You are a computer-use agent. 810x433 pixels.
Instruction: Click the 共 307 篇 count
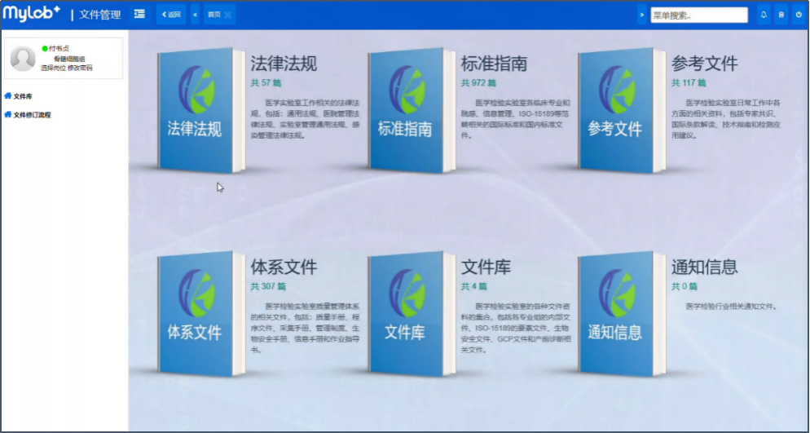[268, 286]
